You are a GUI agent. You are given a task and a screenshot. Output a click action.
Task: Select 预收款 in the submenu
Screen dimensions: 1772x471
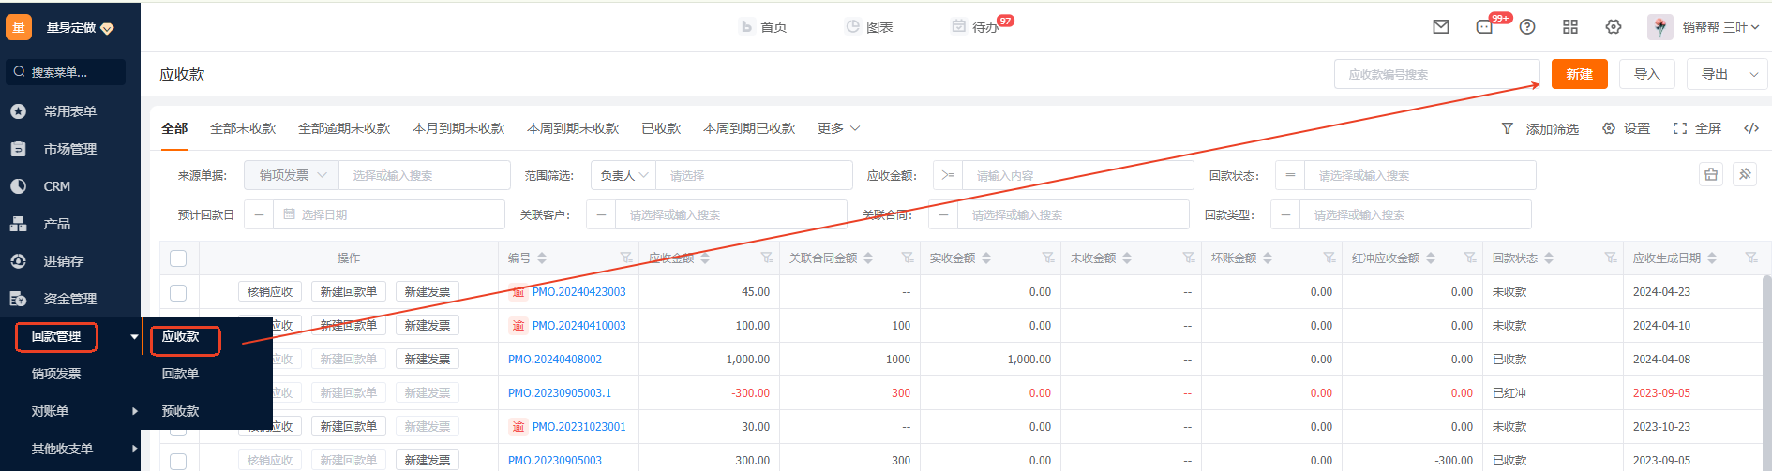180,411
